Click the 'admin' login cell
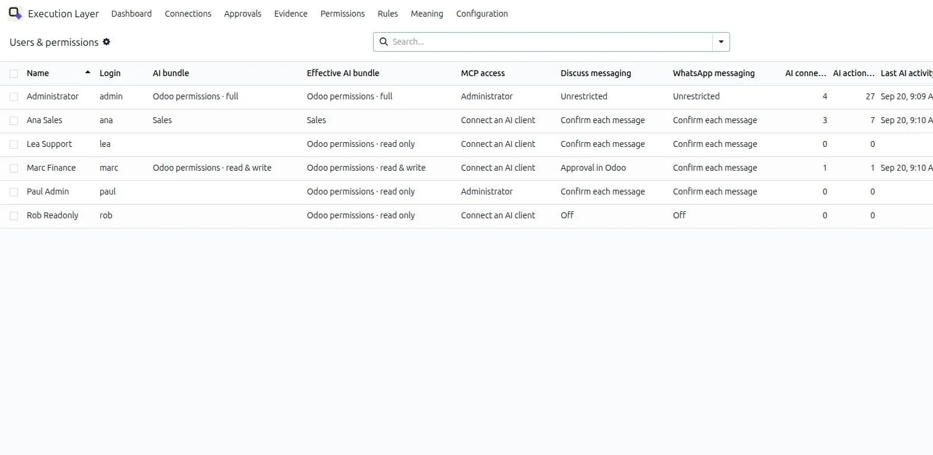This screenshot has width=933, height=455. (x=111, y=96)
